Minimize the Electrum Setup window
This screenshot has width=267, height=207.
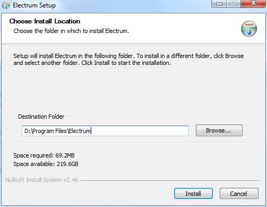(x=219, y=4)
